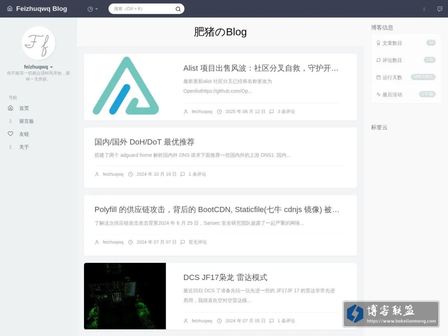Click comment icon on Alist post
448x336 pixels.
click(271, 112)
